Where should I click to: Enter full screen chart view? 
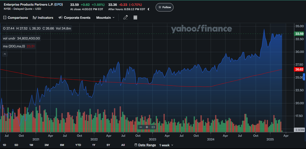click(x=153, y=127)
